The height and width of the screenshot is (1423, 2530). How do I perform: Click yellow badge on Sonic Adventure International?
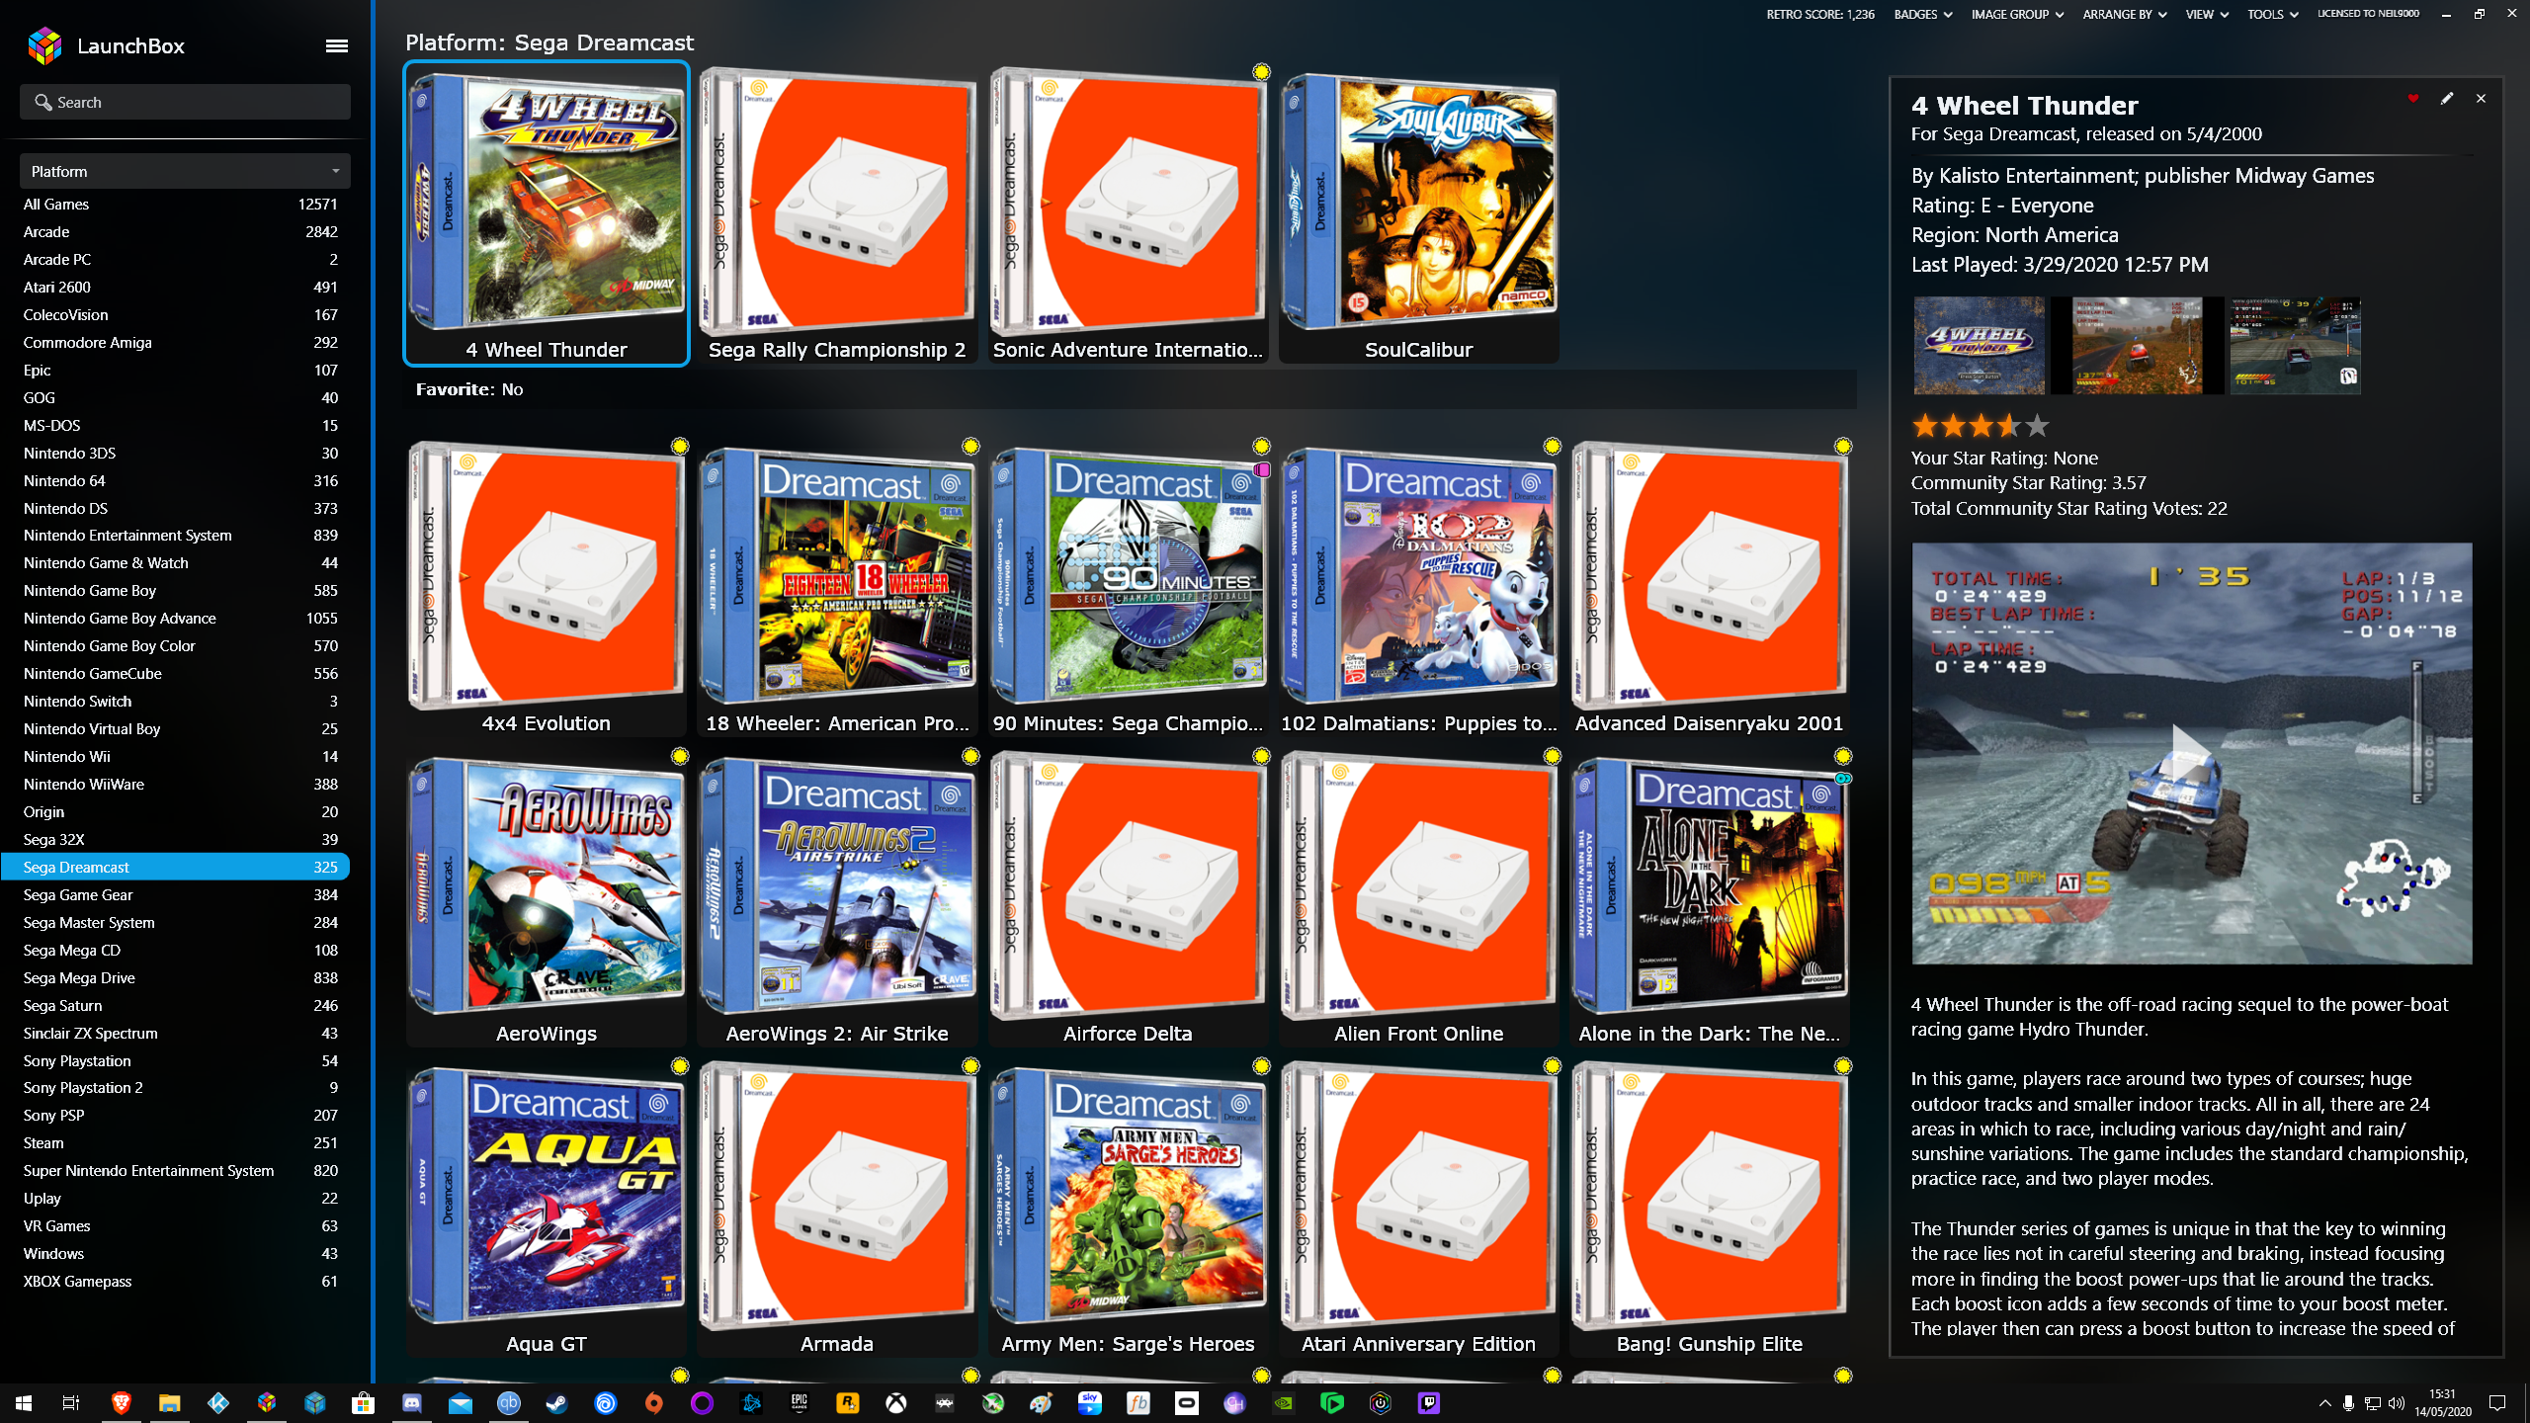(x=1261, y=72)
